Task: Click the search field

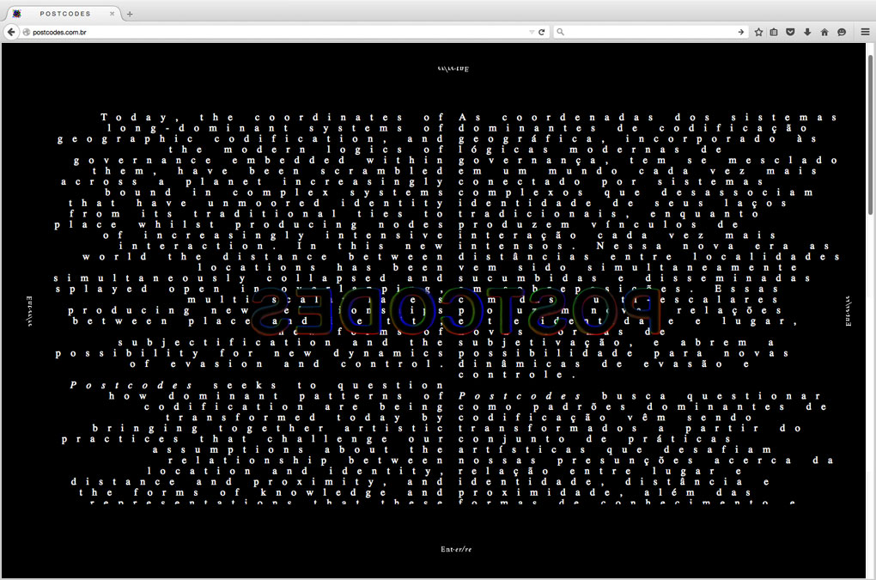Action: (644, 32)
